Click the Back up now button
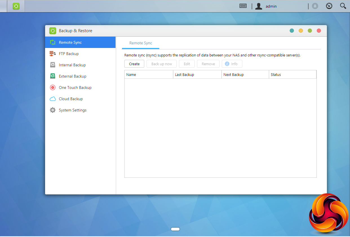Image resolution: width=350 pixels, height=237 pixels. point(161,64)
